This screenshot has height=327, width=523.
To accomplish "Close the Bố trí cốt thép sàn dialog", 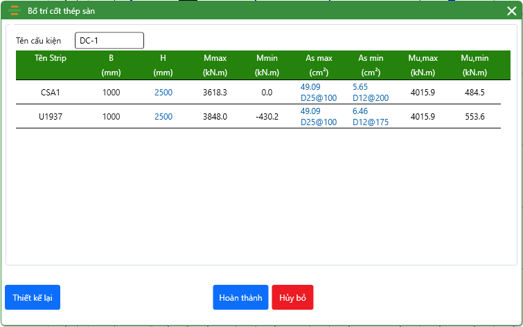I will tap(511, 11).
